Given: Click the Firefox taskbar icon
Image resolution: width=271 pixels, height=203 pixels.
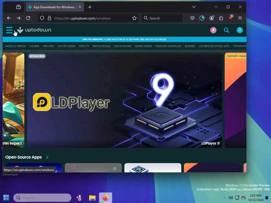Looking at the screenshot, I should point(106,198).
